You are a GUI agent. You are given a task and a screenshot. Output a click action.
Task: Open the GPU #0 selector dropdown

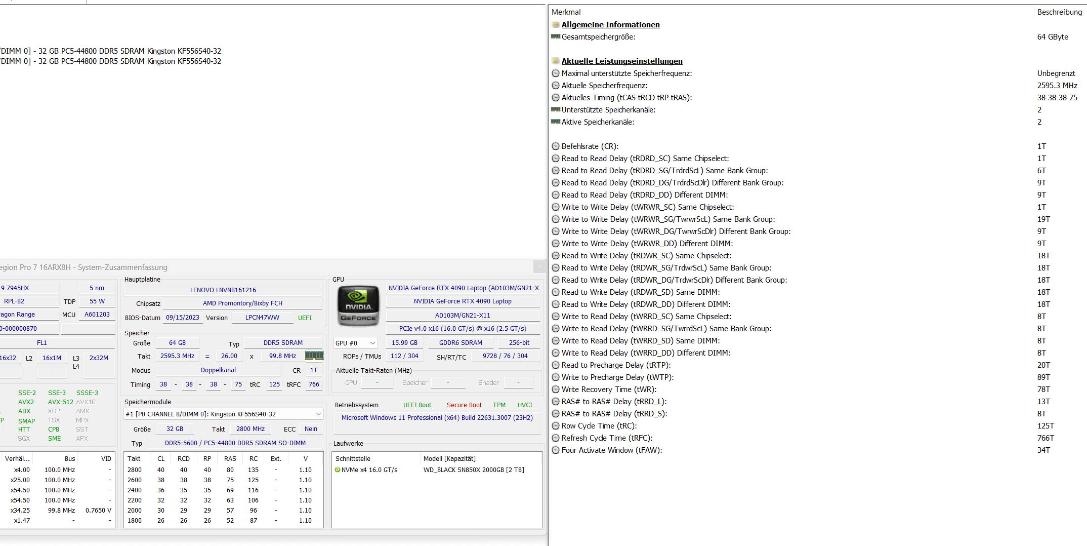point(356,343)
